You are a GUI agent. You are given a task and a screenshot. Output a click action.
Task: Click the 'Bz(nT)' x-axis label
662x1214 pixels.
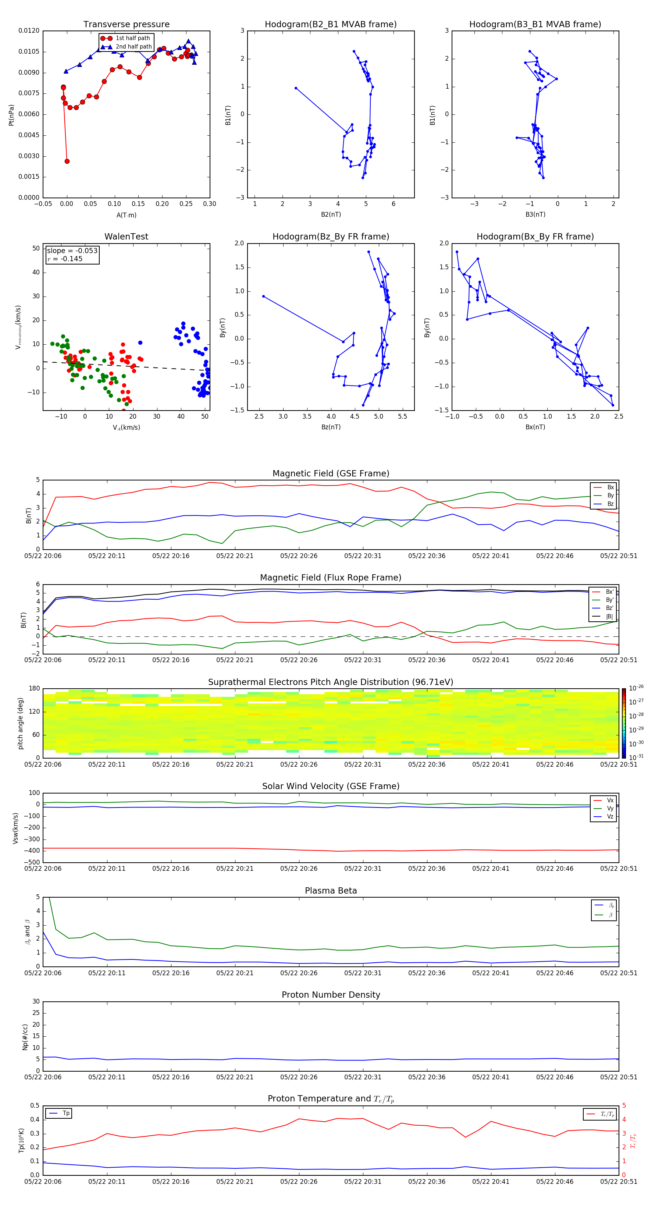331,427
